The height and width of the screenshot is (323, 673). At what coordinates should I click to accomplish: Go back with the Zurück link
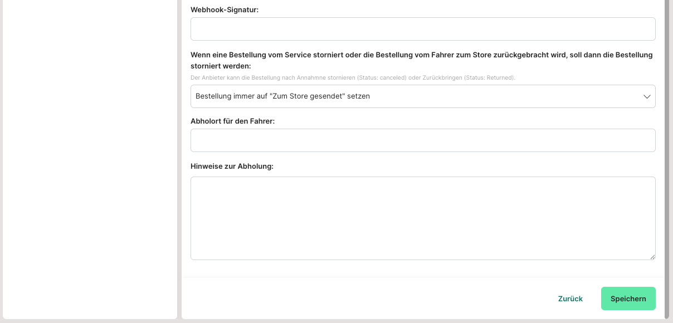click(x=570, y=298)
